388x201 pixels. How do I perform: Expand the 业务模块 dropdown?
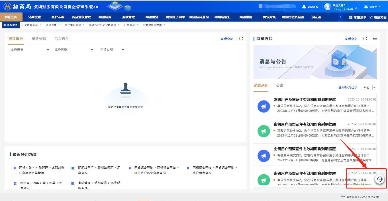coord(48,50)
